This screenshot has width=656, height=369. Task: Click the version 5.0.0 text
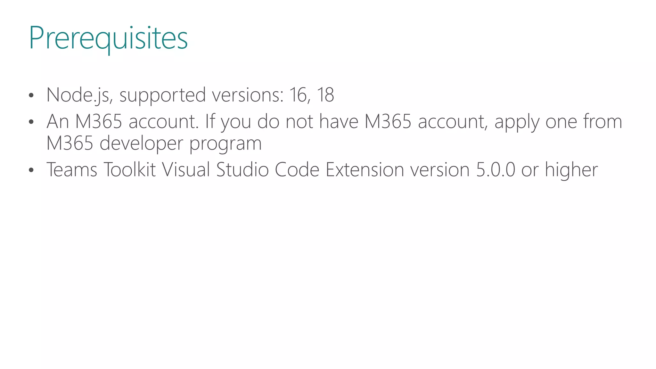[x=495, y=170]
